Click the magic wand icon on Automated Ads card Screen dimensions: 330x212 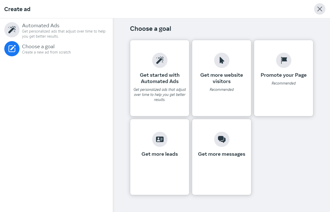click(x=160, y=60)
